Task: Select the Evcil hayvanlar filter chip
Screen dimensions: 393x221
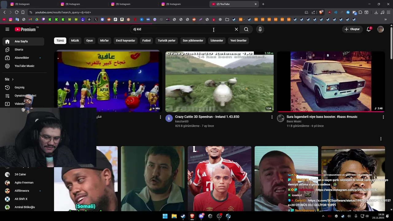Action: pyautogui.click(x=125, y=41)
